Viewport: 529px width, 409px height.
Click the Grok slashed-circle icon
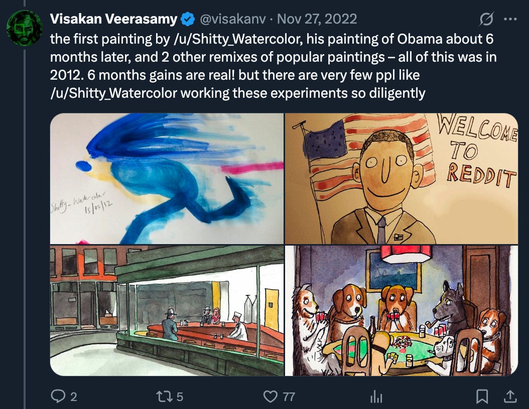coord(486,19)
